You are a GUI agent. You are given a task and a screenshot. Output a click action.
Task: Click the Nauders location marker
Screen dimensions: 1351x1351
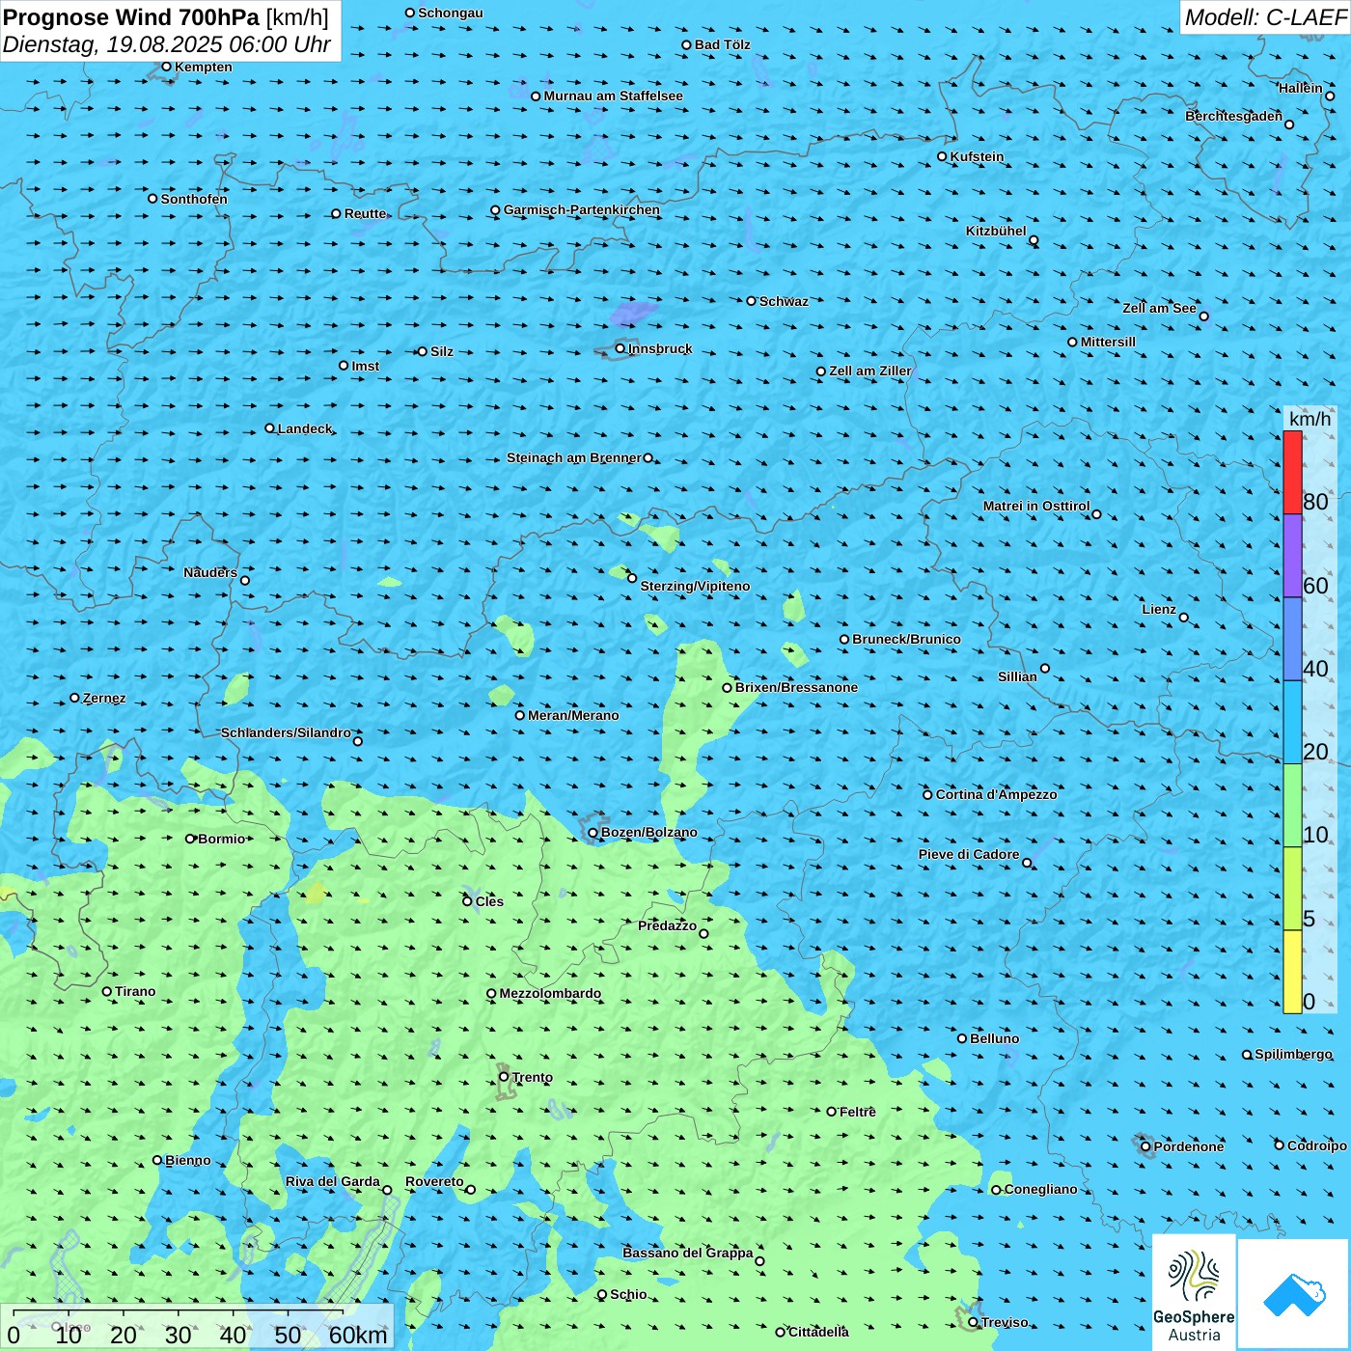point(245,580)
